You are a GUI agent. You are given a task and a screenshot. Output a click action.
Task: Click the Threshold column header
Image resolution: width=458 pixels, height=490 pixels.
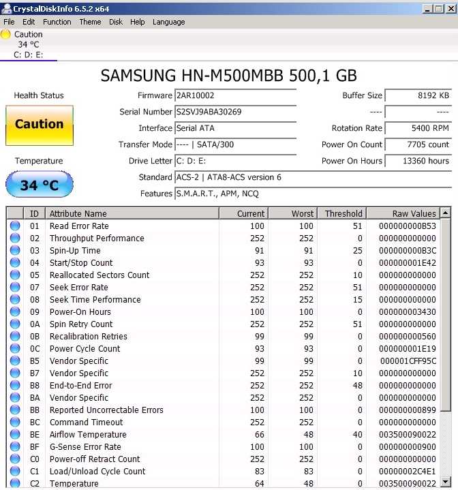tap(342, 213)
